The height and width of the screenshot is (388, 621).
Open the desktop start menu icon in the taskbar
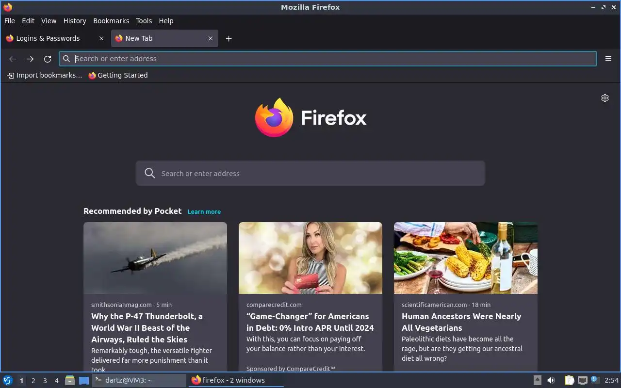(8, 380)
